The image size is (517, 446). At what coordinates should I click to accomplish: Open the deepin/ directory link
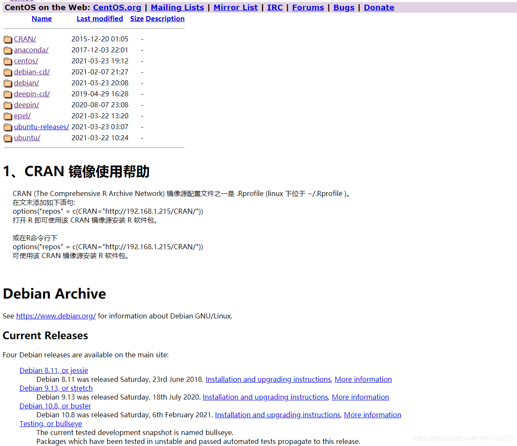(x=27, y=105)
